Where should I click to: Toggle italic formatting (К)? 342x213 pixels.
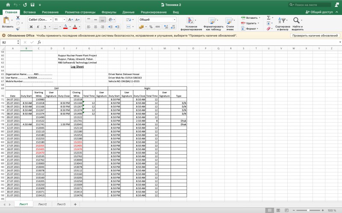click(x=38, y=27)
